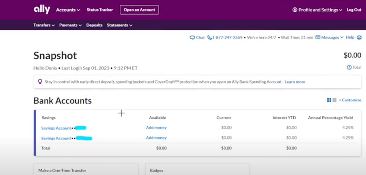Open Status Tracker
This screenshot has width=366, height=175.
(x=100, y=10)
